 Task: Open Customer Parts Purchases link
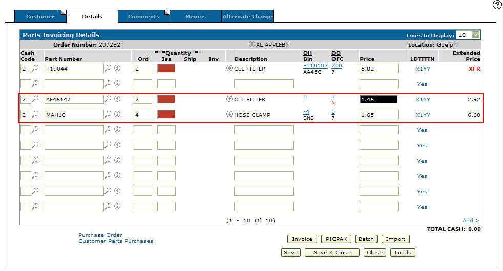116,241
